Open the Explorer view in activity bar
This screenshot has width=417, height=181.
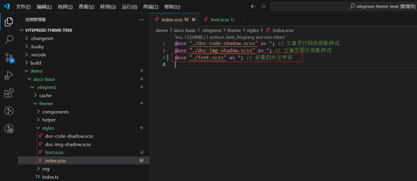click(x=9, y=22)
